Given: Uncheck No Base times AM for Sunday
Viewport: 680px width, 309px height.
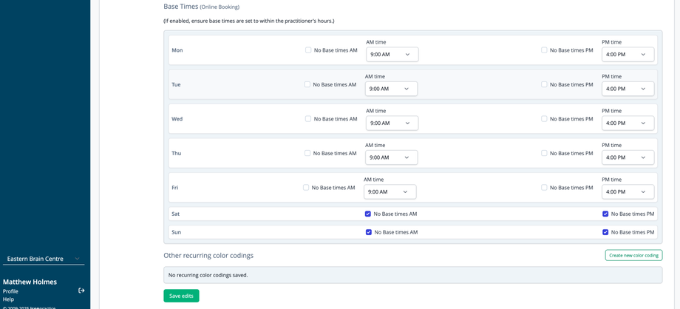Looking at the screenshot, I should click(368, 232).
